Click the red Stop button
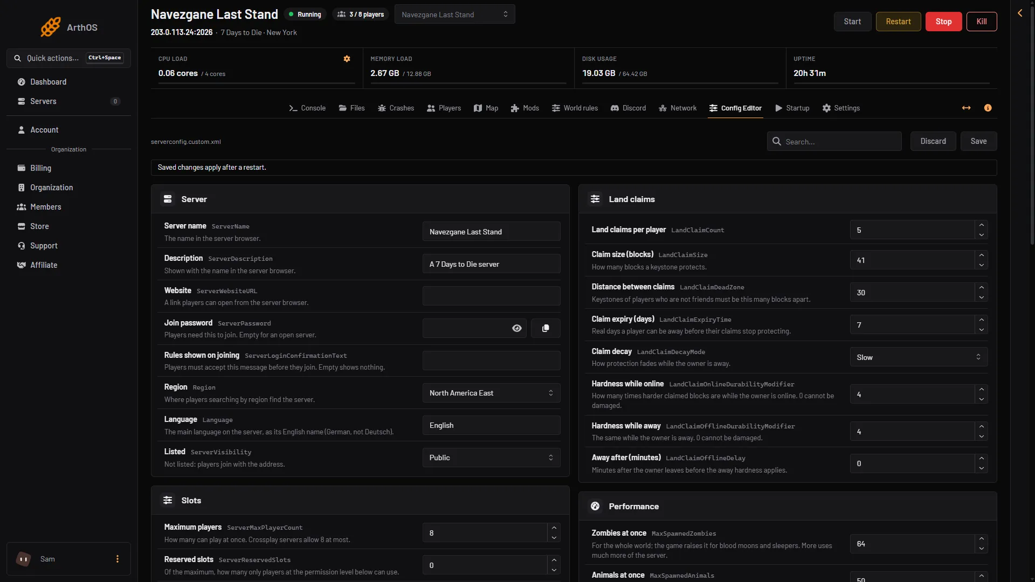The width and height of the screenshot is (1035, 582). point(943,22)
